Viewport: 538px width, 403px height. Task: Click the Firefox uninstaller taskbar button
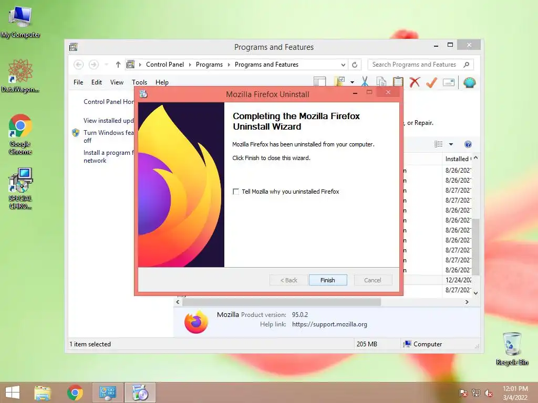[140, 393]
